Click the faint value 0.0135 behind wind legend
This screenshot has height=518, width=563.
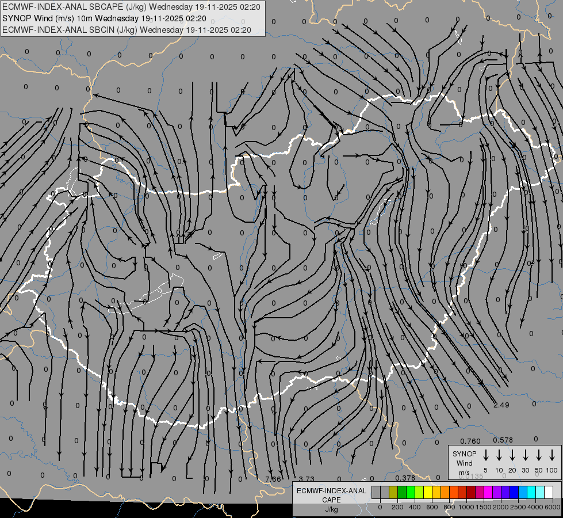click(471, 477)
